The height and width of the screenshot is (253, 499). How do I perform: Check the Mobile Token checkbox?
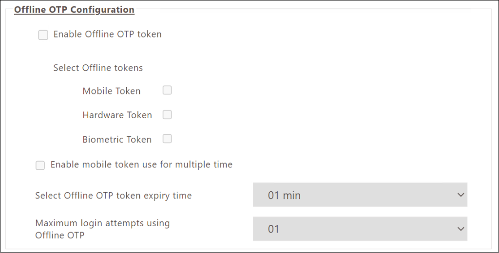[x=167, y=90]
